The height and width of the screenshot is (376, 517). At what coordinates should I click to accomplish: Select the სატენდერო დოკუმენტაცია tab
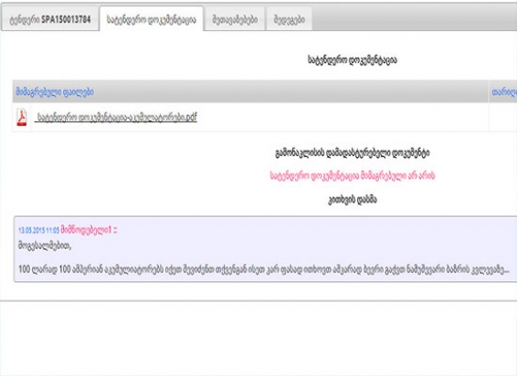pyautogui.click(x=152, y=19)
